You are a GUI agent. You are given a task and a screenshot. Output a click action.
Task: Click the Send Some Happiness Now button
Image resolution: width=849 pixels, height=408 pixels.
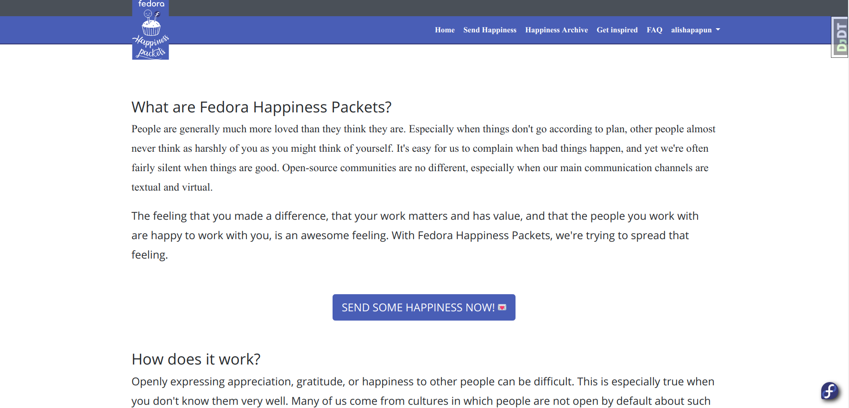[x=424, y=308]
